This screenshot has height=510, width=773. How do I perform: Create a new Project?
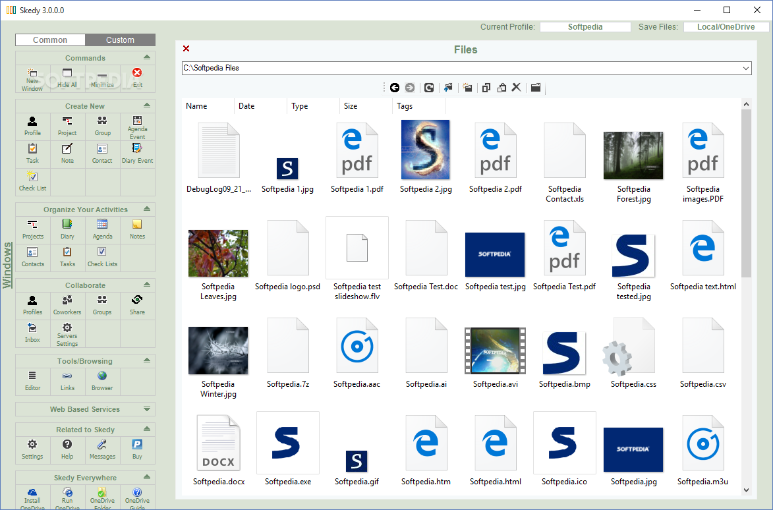click(67, 127)
